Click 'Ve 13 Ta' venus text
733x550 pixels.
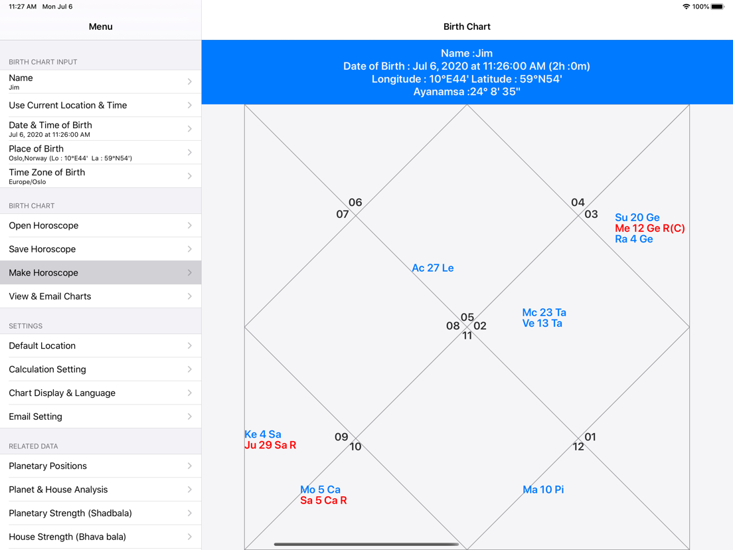coord(542,323)
